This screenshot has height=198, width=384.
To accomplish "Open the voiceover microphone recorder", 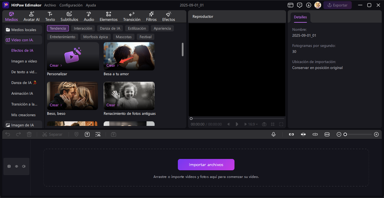I will [273, 134].
